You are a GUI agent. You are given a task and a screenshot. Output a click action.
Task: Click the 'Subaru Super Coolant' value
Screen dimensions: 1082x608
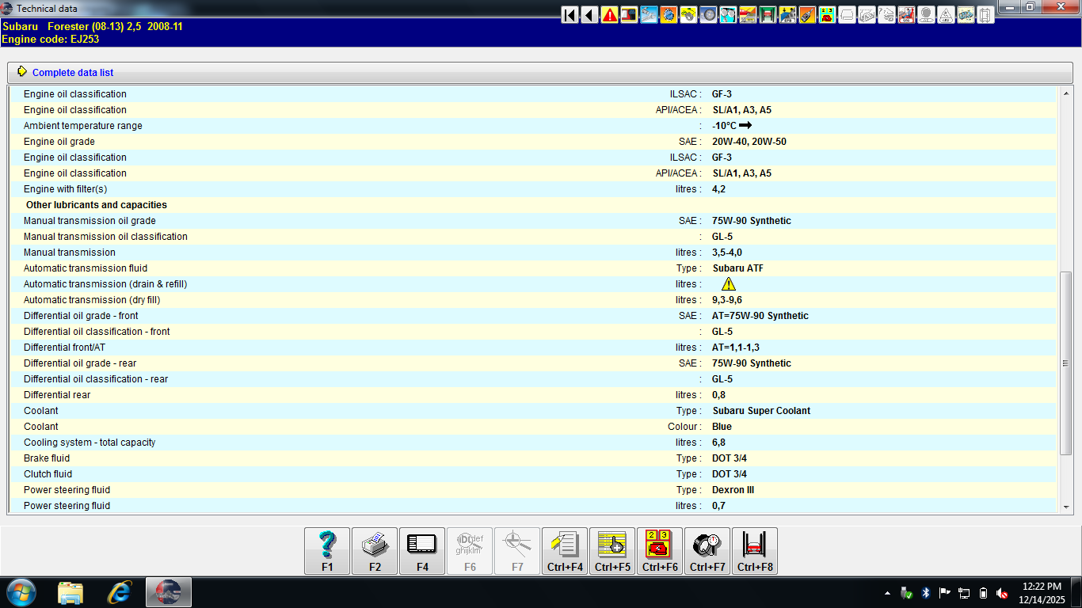pos(761,411)
